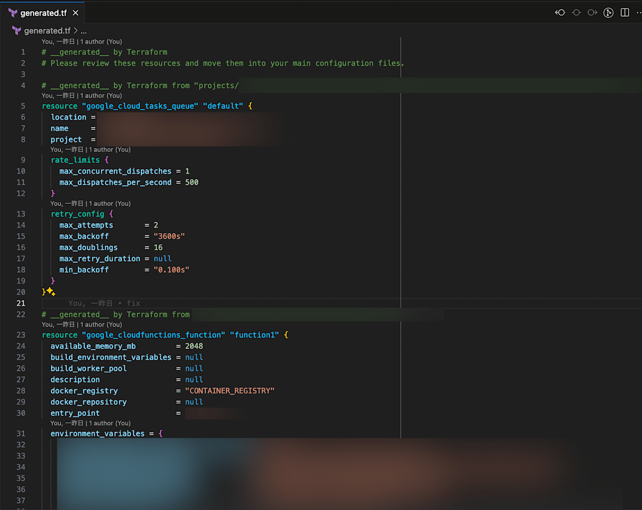Image resolution: width=642 pixels, height=510 pixels.
Task: Open next revision changes arrow icon
Action: pyautogui.click(x=592, y=12)
